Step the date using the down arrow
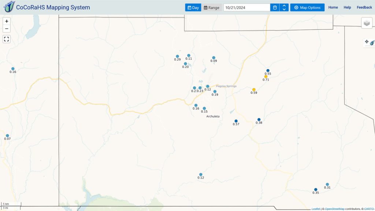 pos(284,9)
